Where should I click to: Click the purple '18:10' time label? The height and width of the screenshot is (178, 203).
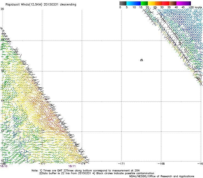tap(4, 166)
